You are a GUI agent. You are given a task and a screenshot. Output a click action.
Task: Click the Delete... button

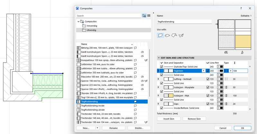139,128
